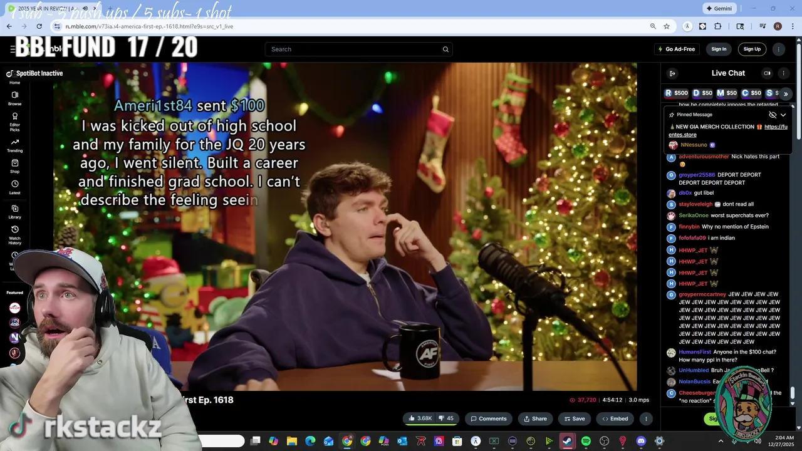Hide the pinned message eye icon
Screen dimensions: 802x451
(x=773, y=115)
